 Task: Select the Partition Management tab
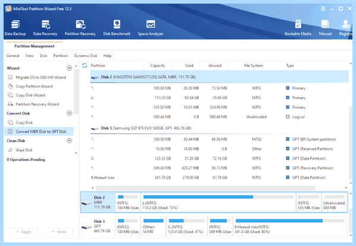(x=34, y=46)
